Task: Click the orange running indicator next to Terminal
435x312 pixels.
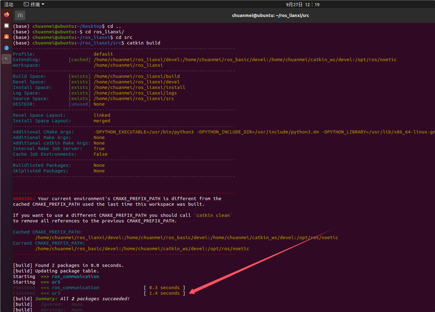Action: pyautogui.click(x=2, y=59)
